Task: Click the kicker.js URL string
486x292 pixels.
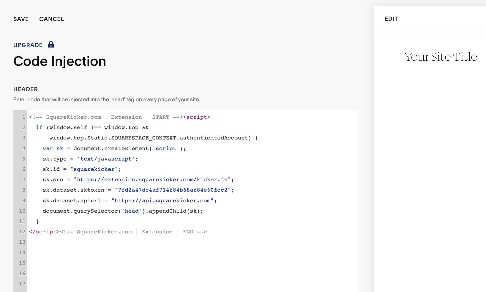Action: 152,179
